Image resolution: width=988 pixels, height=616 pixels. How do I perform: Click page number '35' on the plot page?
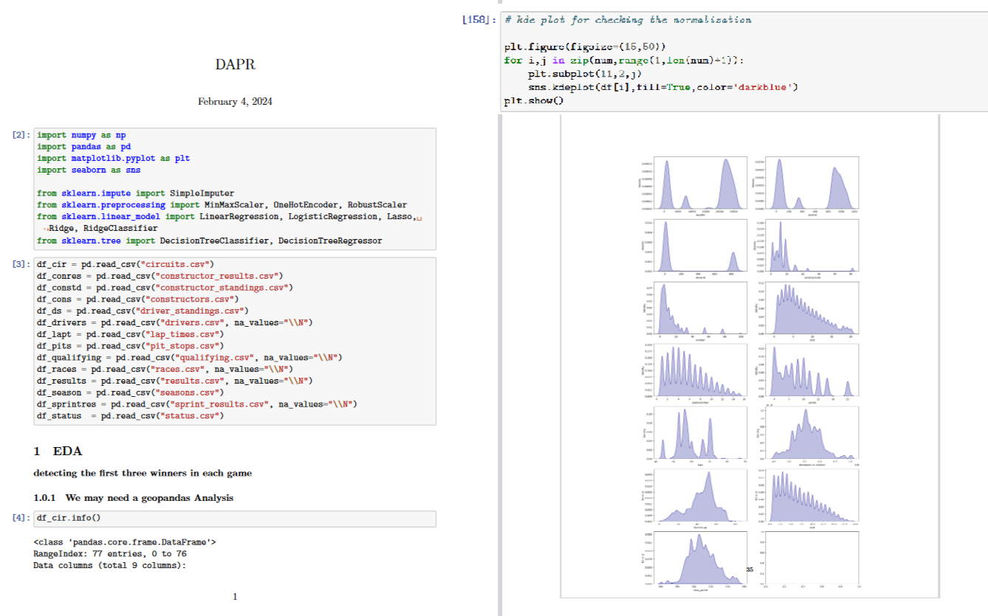749,570
